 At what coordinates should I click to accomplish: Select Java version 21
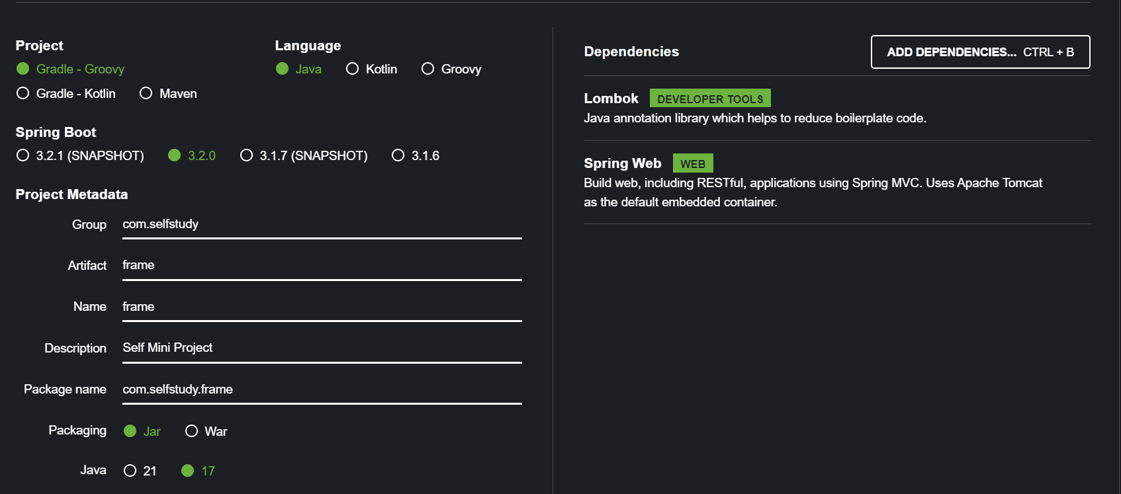point(140,470)
